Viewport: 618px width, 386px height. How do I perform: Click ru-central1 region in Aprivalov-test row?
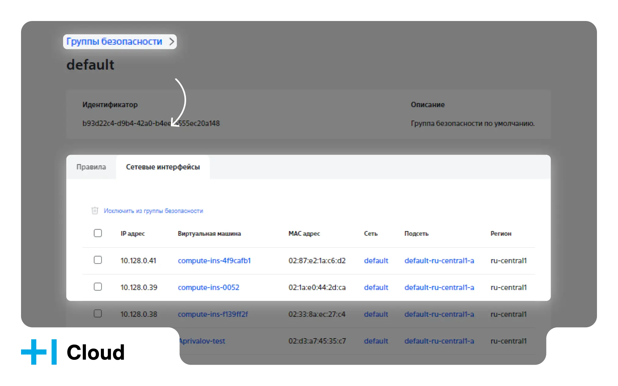click(x=509, y=341)
